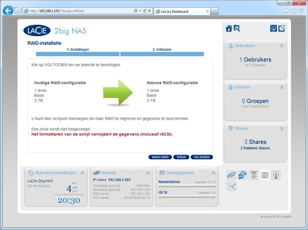The image size is (308, 230).
Task: Open the eco light bulb icon
Action: 276,175
